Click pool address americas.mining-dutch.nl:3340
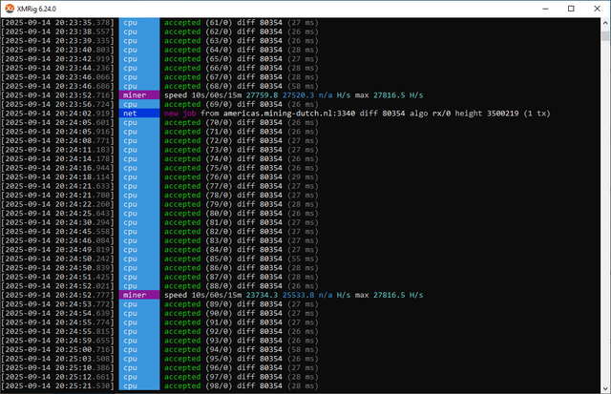 pos(289,114)
